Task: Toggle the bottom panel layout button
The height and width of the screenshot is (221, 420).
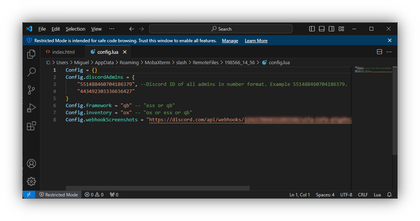Action: (x=322, y=29)
